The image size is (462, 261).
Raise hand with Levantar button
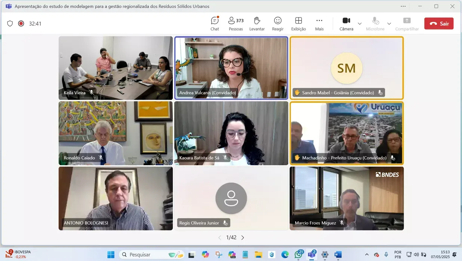pos(257,24)
